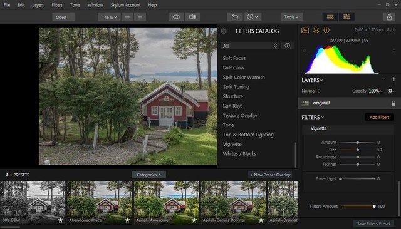Screen dimensions: 401x229
Task: Open the 46 % zoom dropdown
Action: [x=109, y=17]
